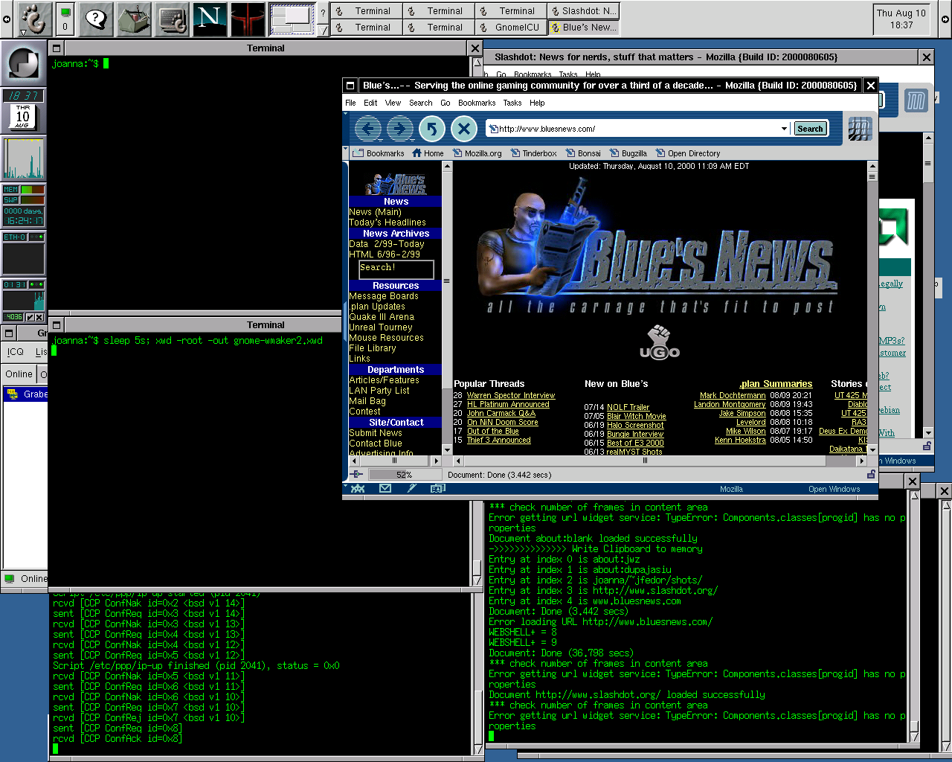Open the Bonsai toolbar bookmark
Screen dimensions: 952x762
584,153
